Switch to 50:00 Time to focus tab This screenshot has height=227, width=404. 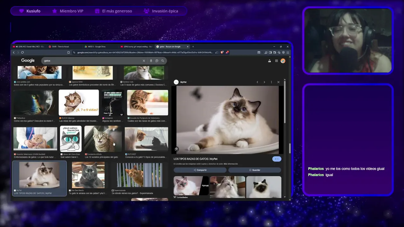[64, 47]
